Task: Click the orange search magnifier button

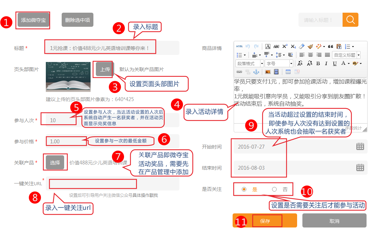Action: click(350, 20)
